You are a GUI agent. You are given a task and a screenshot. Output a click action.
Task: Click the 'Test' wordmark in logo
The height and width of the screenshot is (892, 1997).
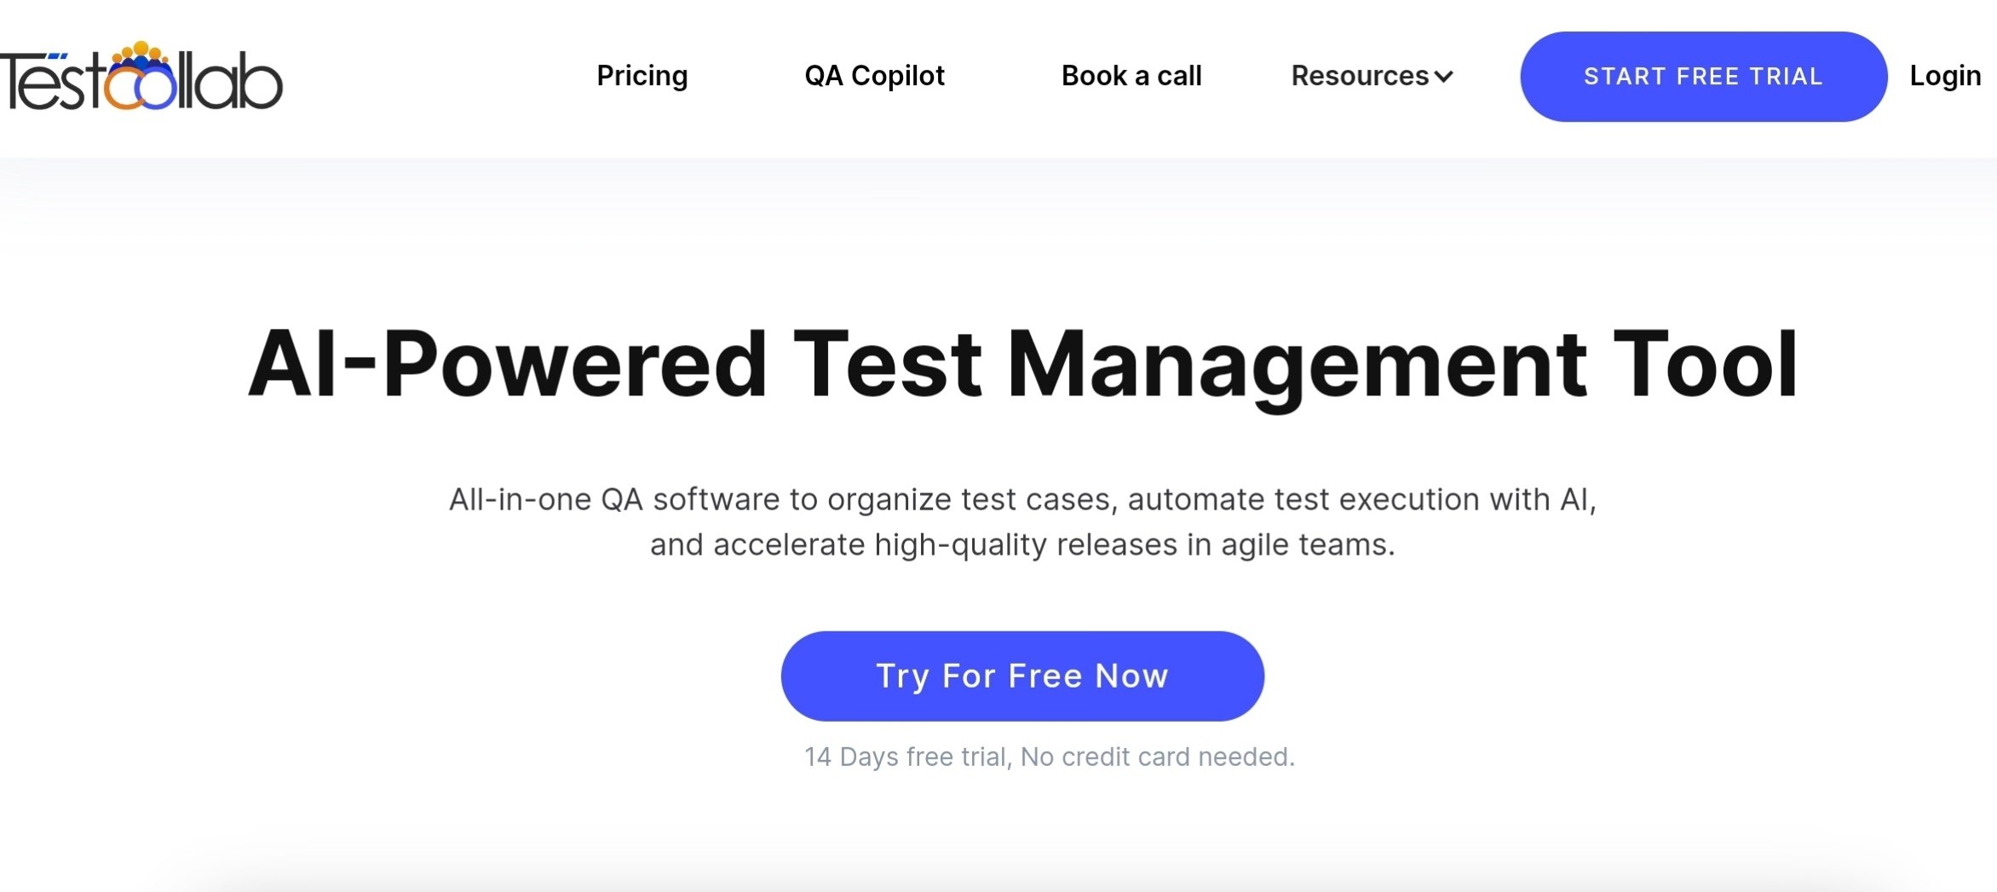click(51, 81)
